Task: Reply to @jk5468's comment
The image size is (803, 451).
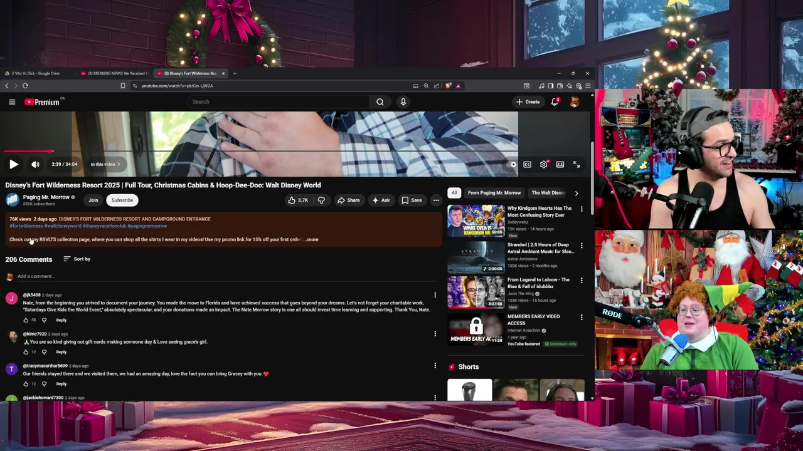Action: click(61, 320)
